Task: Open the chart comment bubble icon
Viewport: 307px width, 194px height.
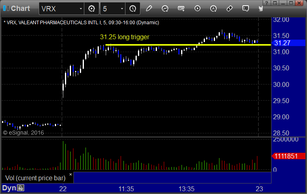Action: (246, 8)
